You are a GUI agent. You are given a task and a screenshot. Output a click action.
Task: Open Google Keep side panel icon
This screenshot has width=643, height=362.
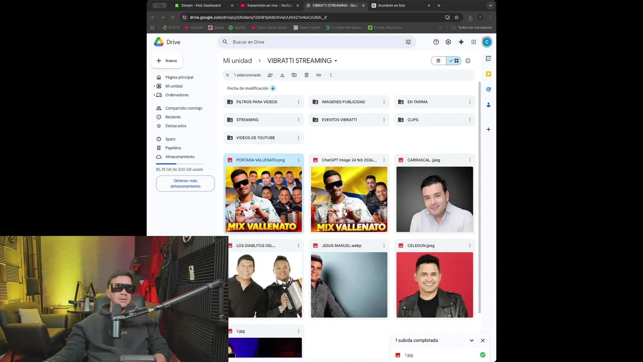[488, 74]
